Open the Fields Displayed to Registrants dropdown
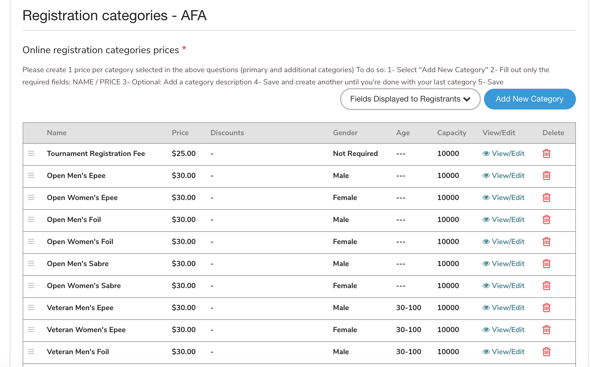The height and width of the screenshot is (367, 590). tap(410, 99)
